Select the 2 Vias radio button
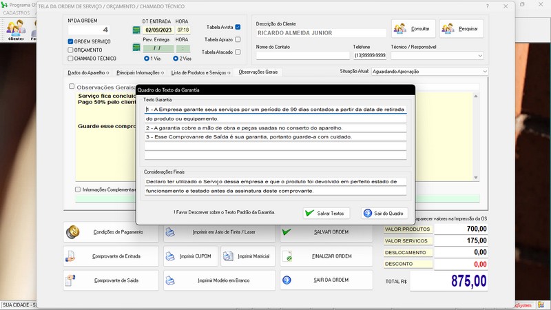Image resolution: width=551 pixels, height=310 pixels. point(176,59)
